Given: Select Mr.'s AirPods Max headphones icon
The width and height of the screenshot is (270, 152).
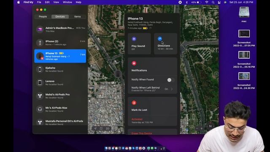Looking at the screenshot, I should coord(40,109).
